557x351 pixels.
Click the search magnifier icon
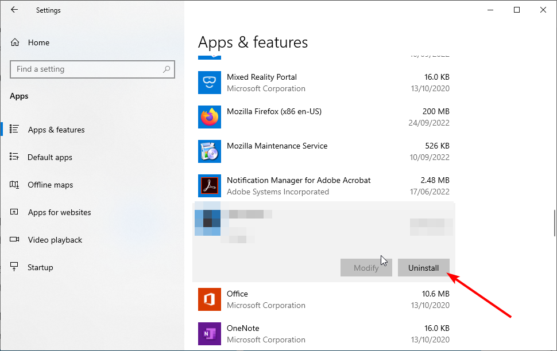pyautogui.click(x=167, y=69)
